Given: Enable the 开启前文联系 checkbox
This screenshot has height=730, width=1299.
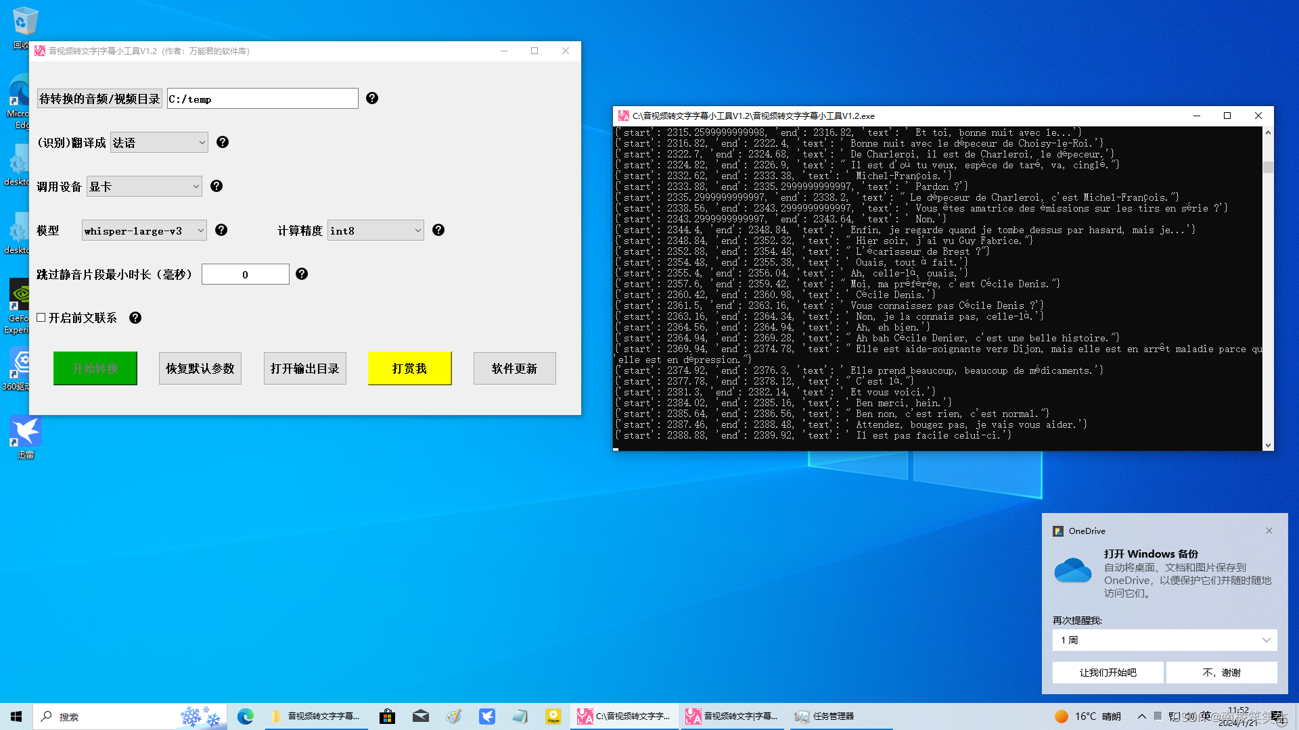Looking at the screenshot, I should 41,318.
